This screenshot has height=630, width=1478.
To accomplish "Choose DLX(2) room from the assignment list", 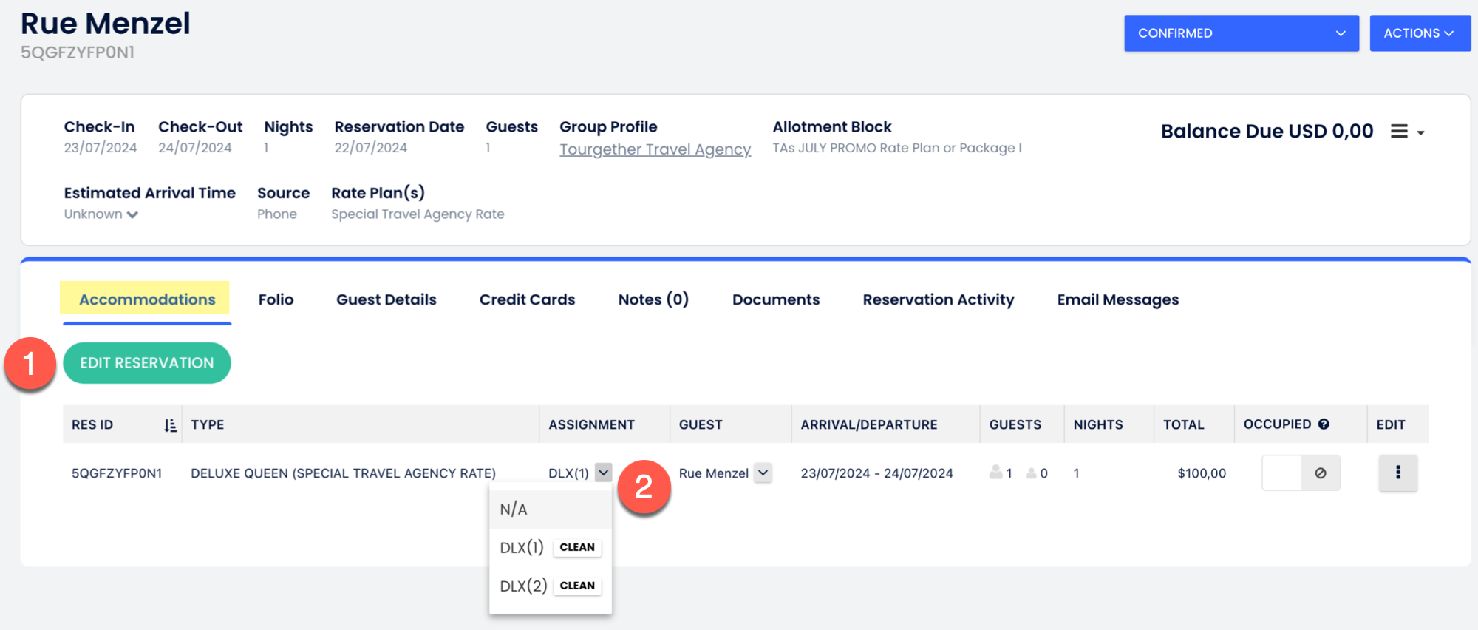I will pyautogui.click(x=523, y=586).
